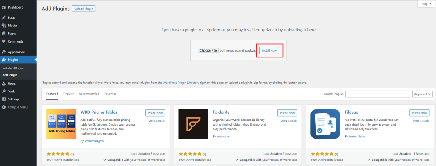Click Install Now for uploaded zip

(x=269, y=51)
